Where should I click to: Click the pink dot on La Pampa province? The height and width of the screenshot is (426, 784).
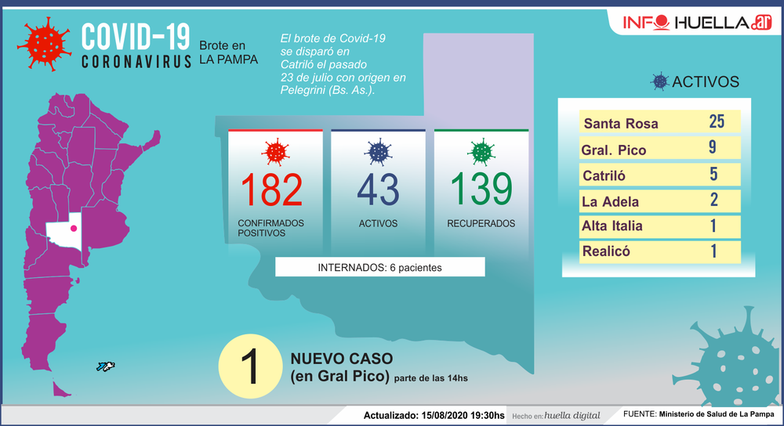(74, 228)
